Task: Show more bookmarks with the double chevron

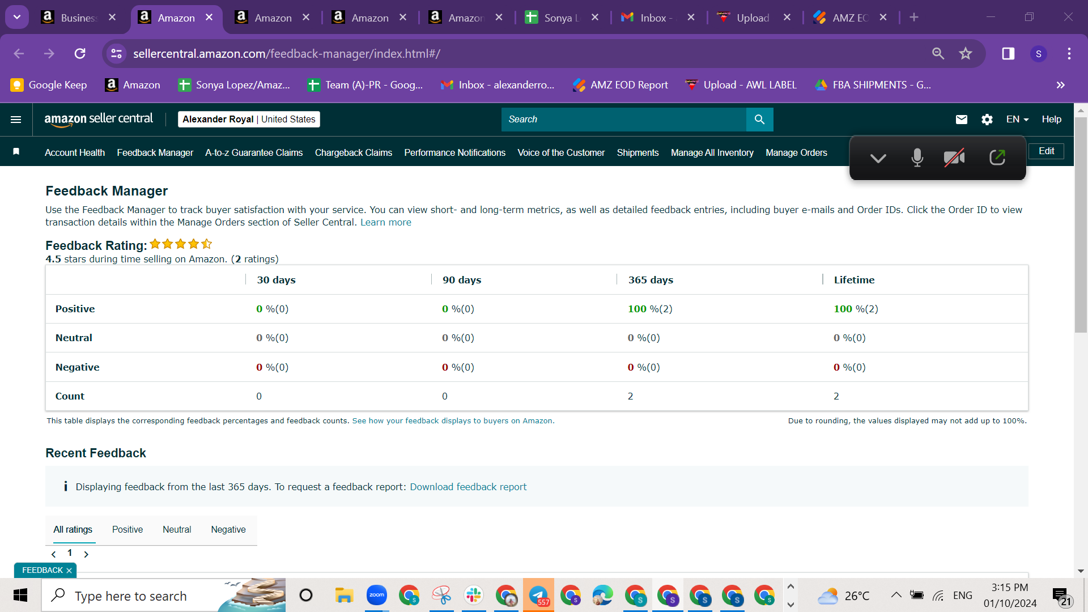Action: (1061, 85)
